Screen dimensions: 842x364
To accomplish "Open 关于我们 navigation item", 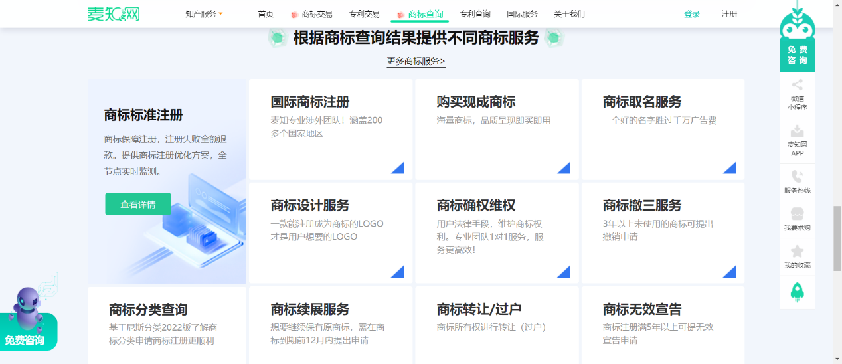I will pyautogui.click(x=570, y=14).
